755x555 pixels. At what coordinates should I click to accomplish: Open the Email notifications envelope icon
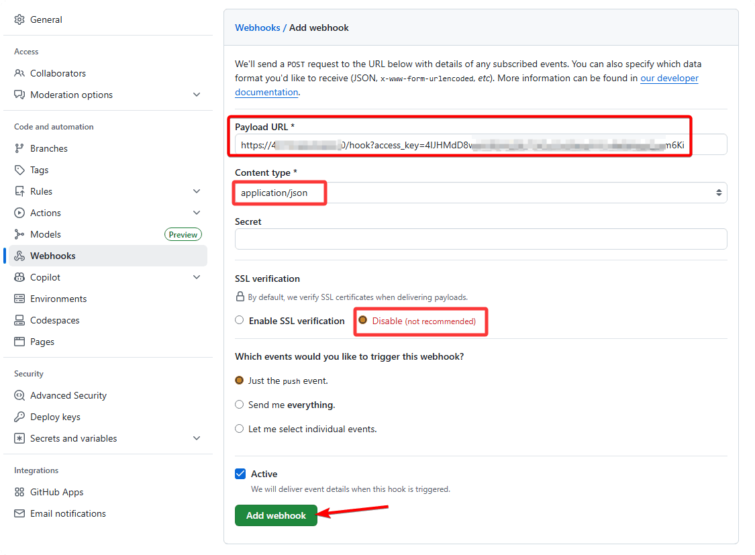tap(18, 513)
